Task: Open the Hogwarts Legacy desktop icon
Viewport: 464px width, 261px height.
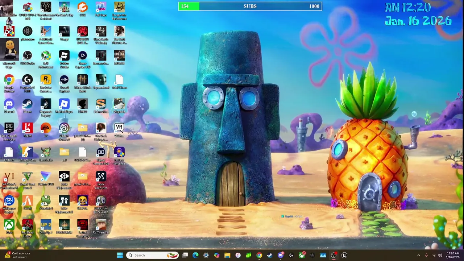Action: (x=46, y=108)
